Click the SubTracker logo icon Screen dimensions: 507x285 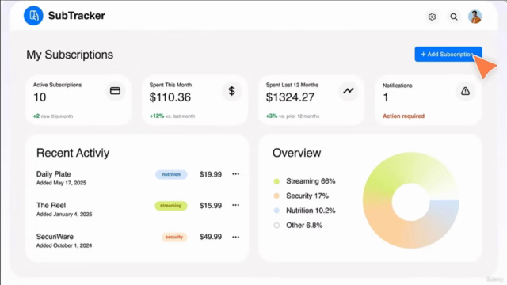(x=33, y=16)
